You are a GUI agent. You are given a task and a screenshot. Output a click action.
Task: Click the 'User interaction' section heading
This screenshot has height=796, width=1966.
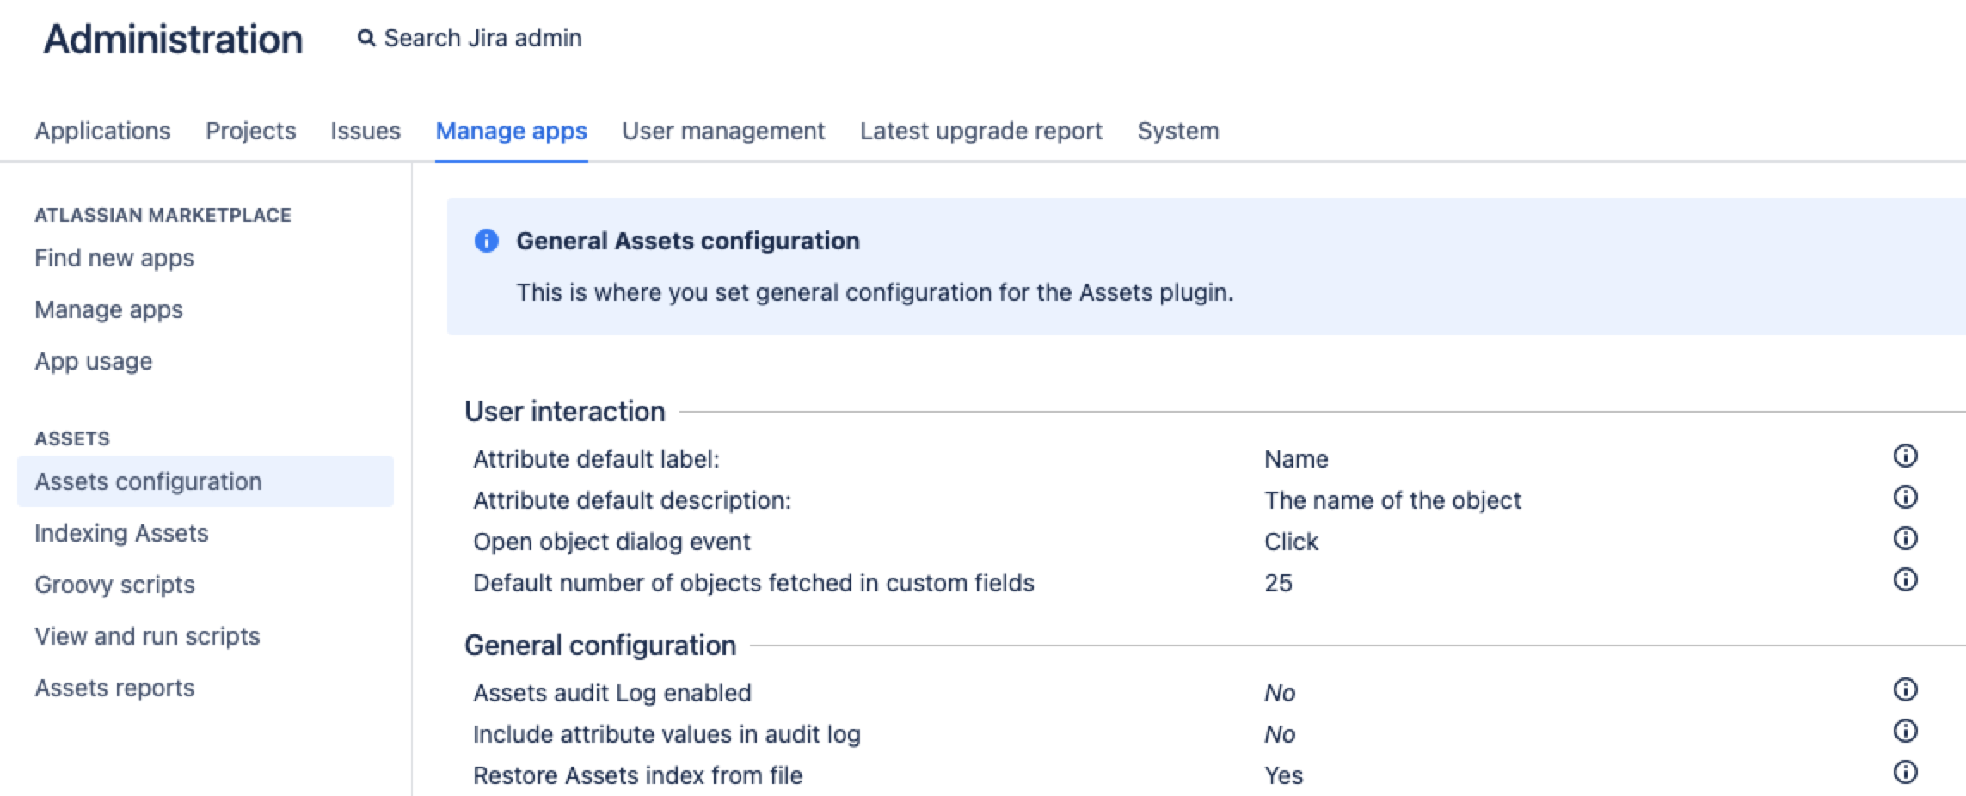click(x=564, y=411)
